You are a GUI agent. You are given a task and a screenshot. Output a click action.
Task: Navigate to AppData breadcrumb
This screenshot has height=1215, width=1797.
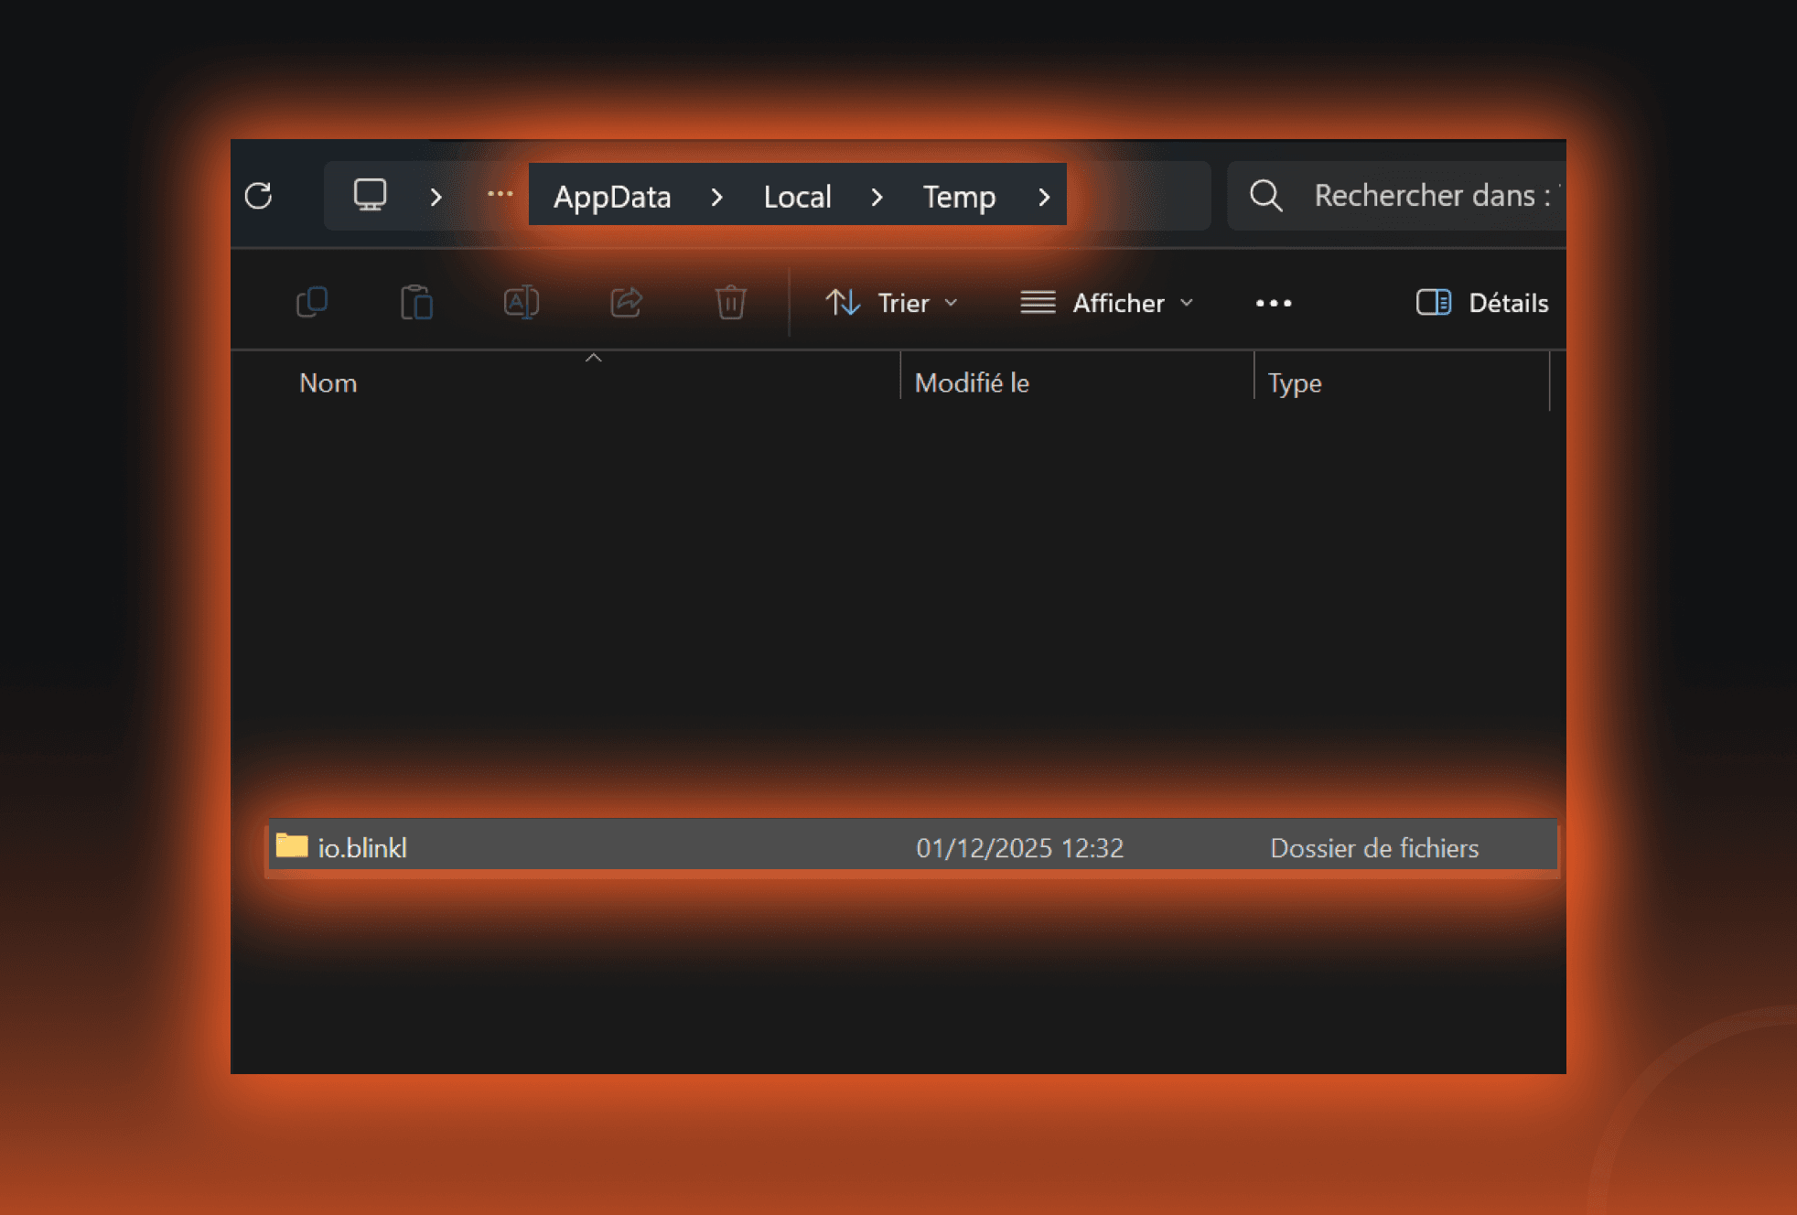[x=612, y=197]
